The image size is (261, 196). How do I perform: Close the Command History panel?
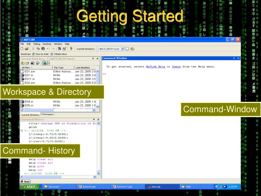coord(98,119)
